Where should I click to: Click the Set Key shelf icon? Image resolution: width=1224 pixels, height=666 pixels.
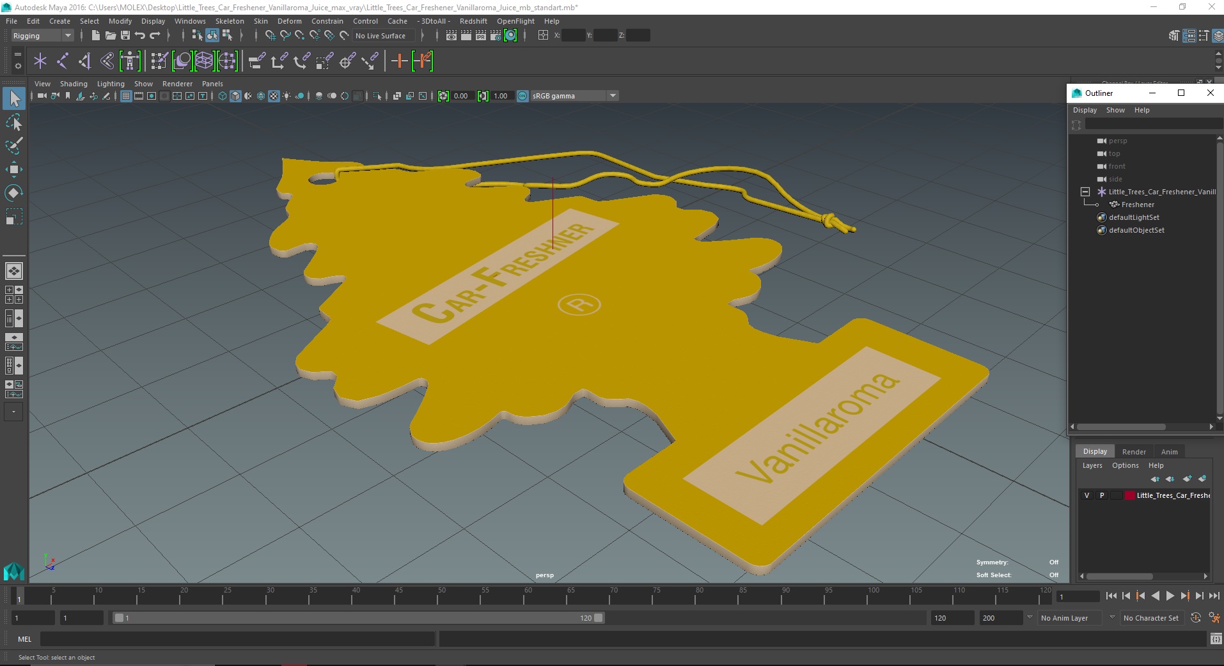[399, 61]
